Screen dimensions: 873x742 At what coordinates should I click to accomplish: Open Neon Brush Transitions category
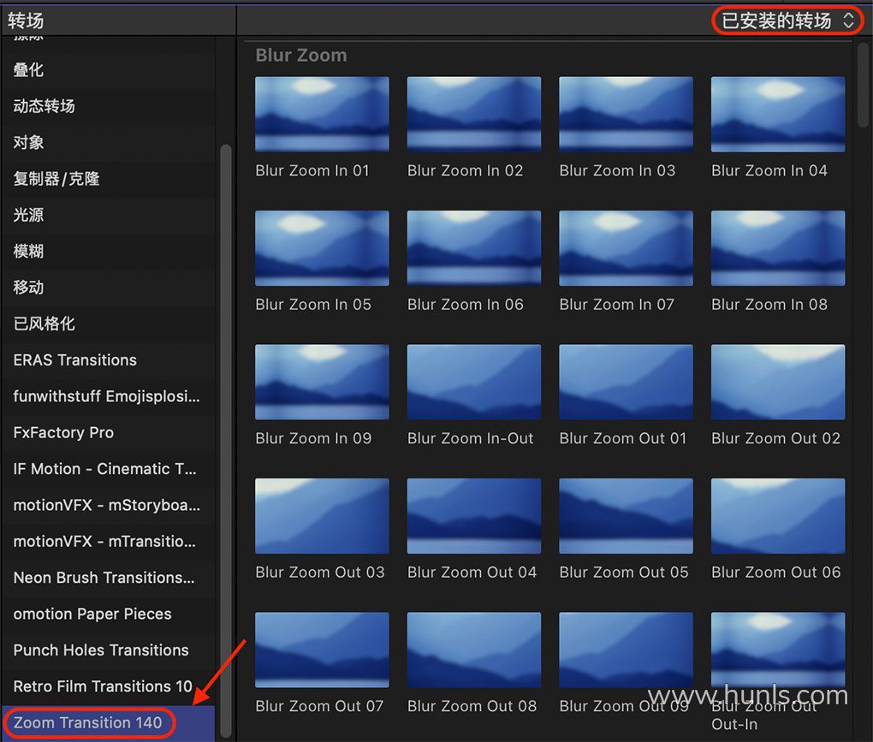[108, 577]
